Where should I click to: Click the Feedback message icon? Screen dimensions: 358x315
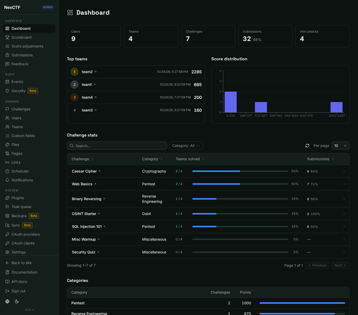[x=7, y=64]
